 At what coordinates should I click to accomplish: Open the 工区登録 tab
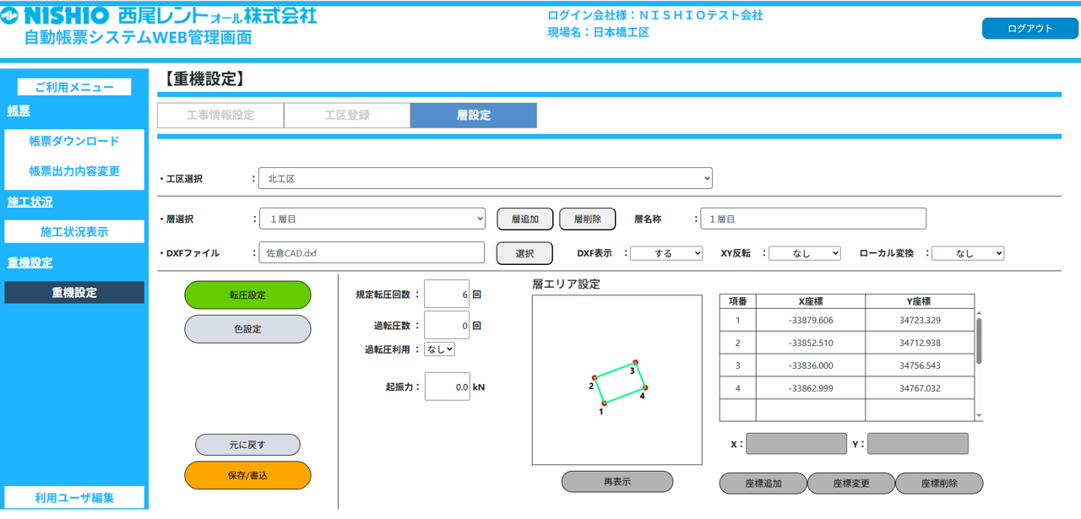point(347,116)
